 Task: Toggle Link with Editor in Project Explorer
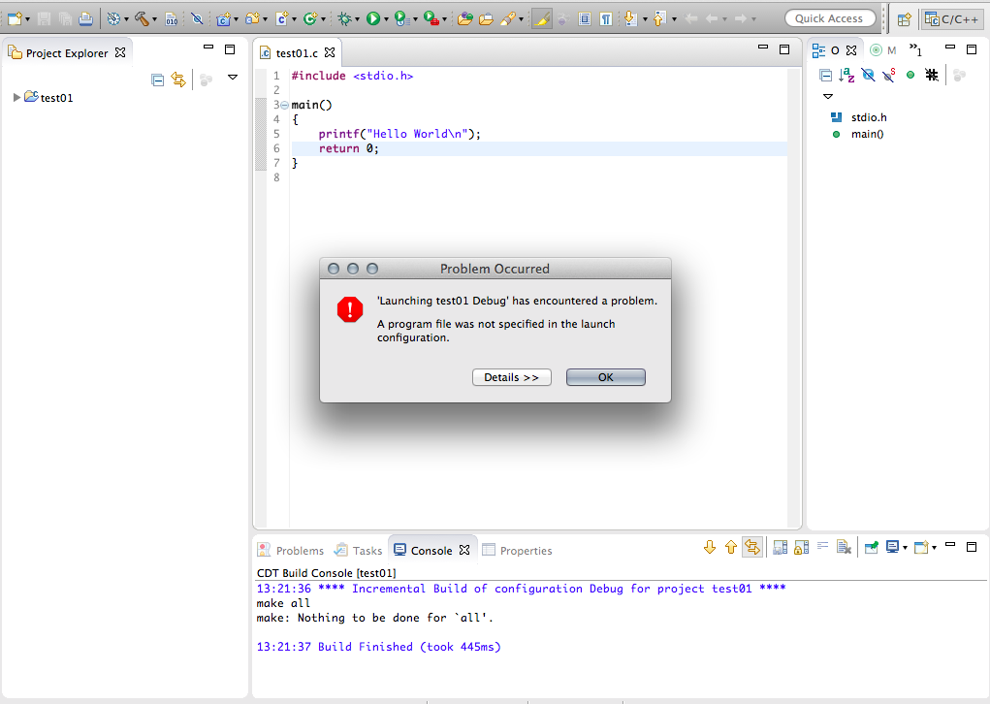(178, 80)
